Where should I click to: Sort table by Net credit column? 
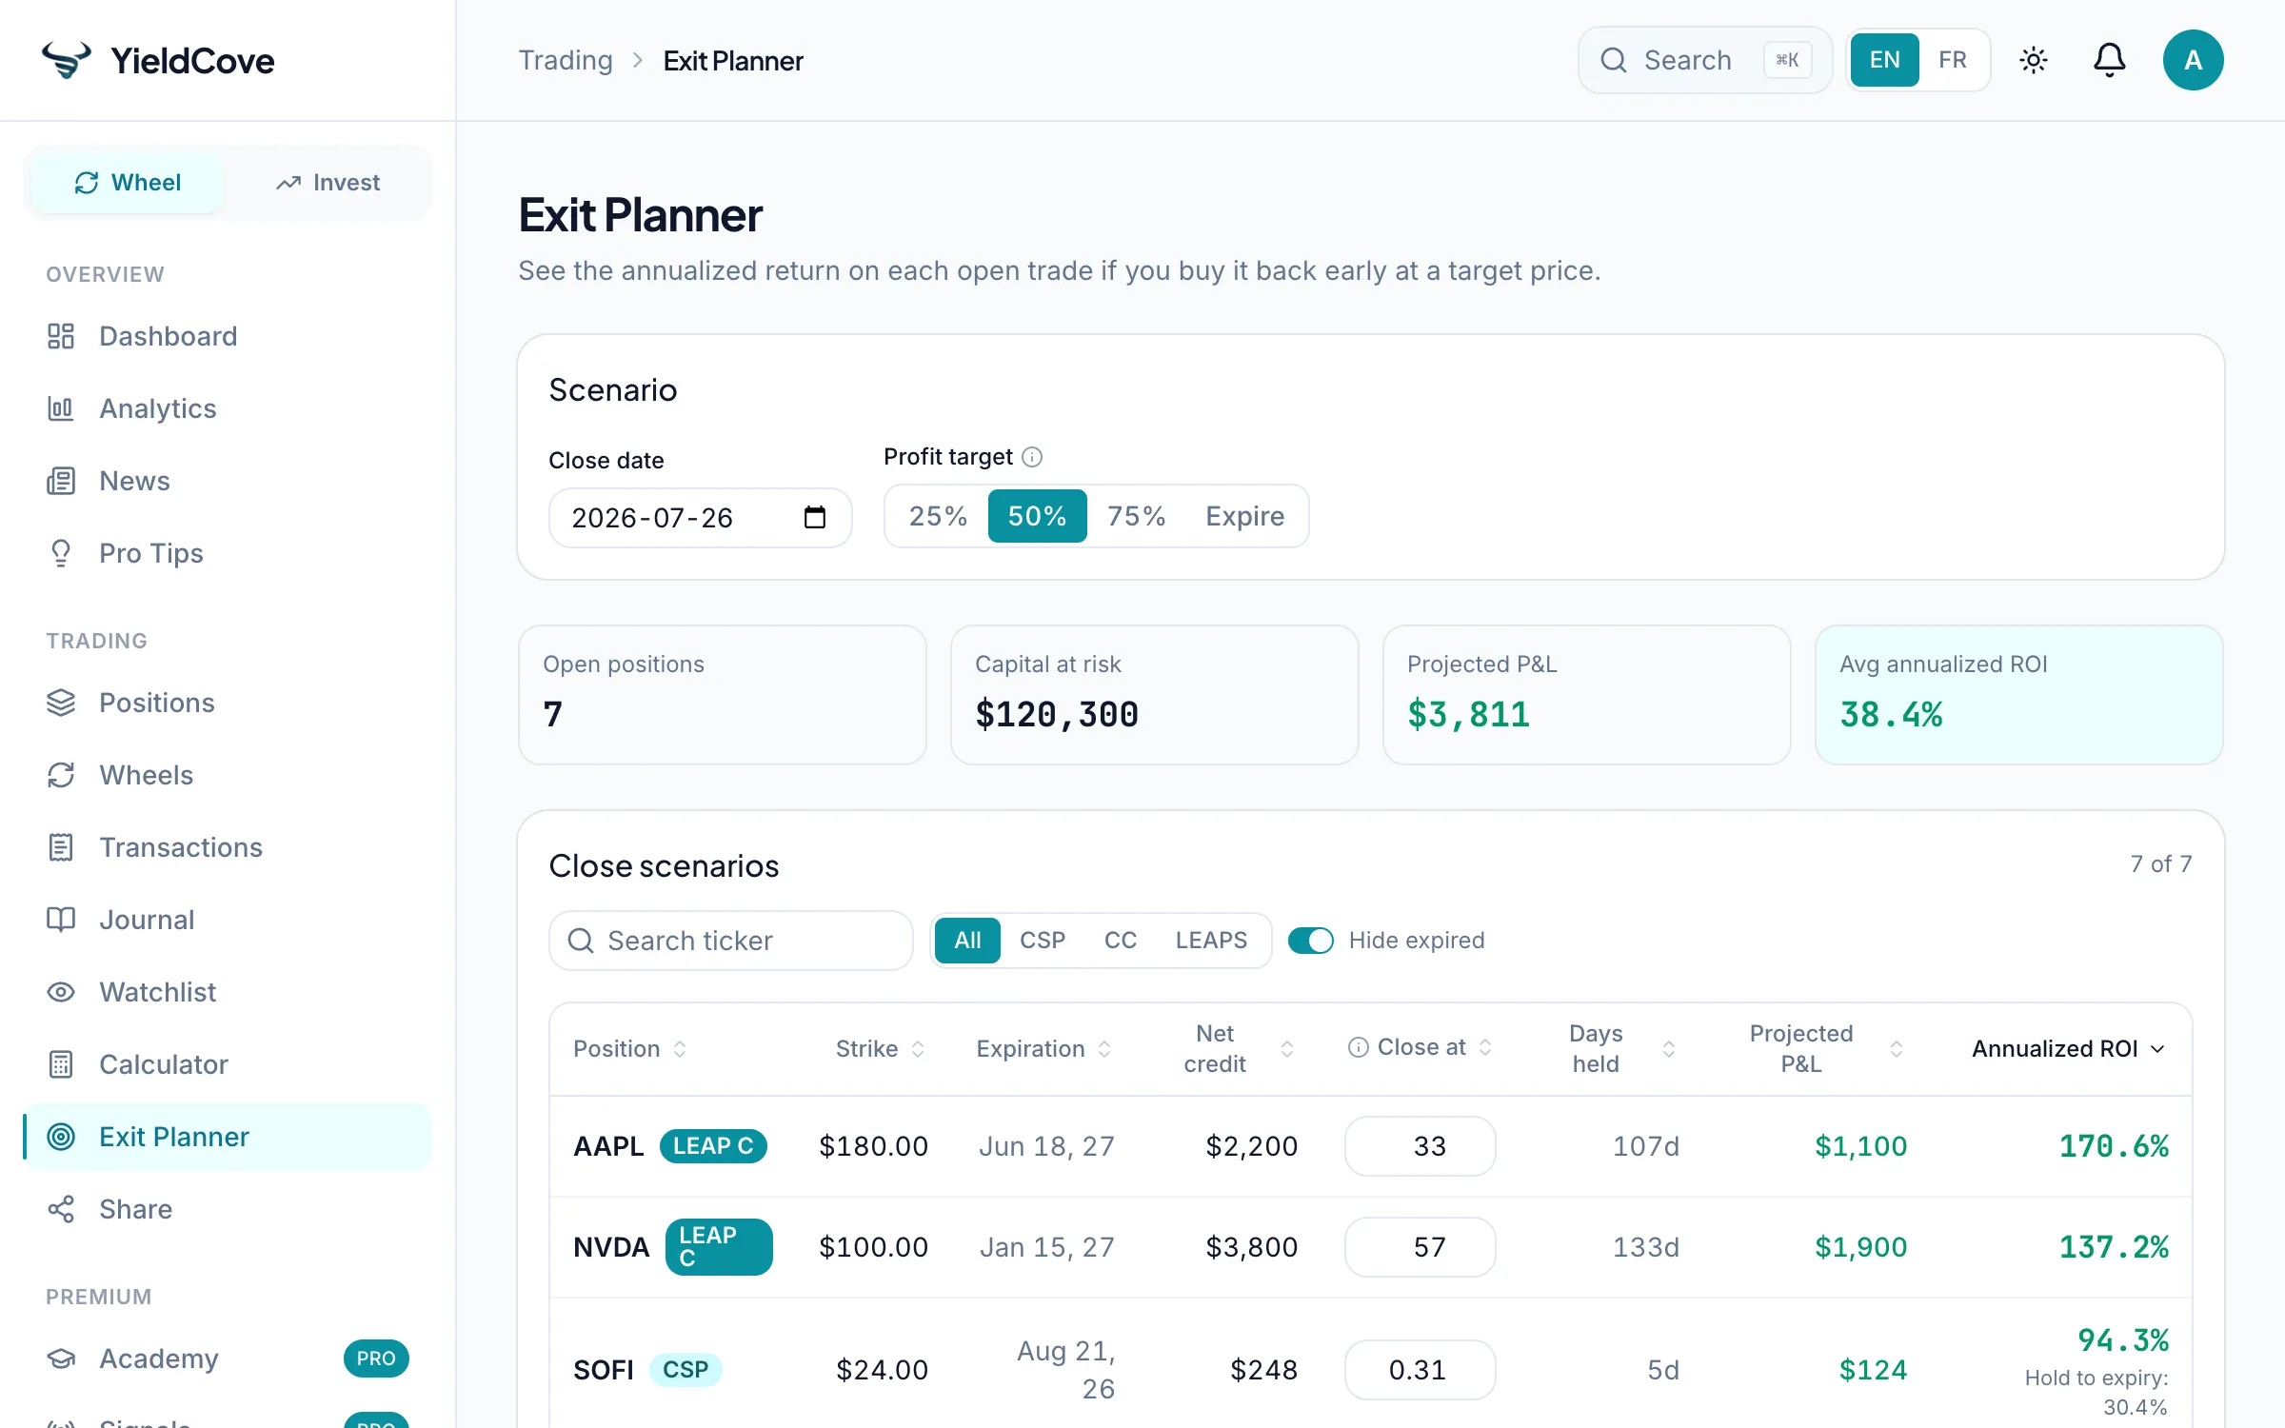click(1239, 1048)
